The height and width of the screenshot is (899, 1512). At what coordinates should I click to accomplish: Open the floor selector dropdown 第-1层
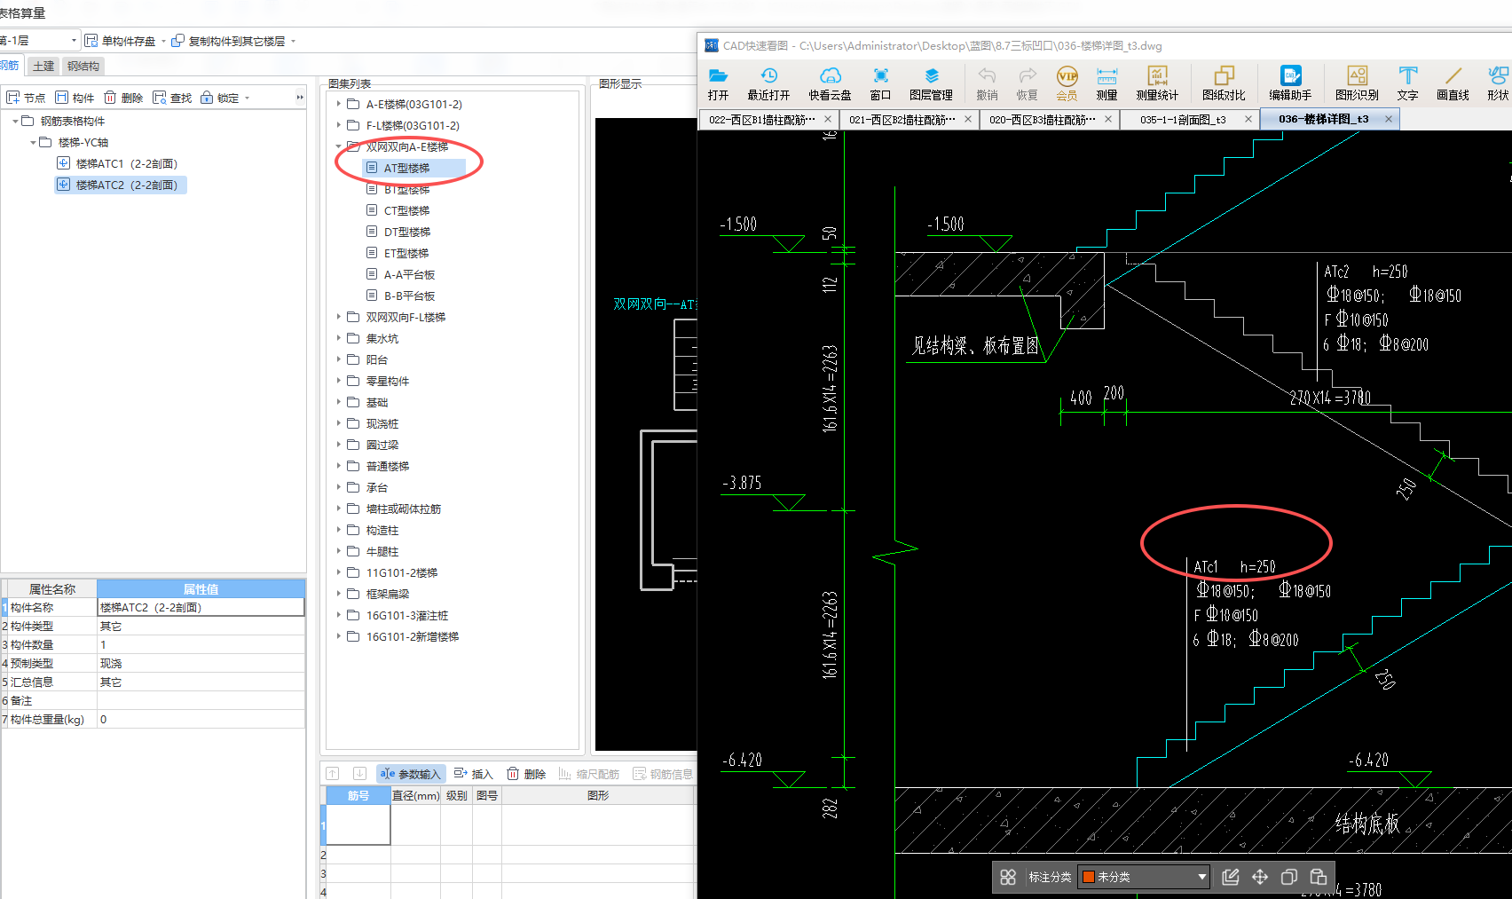[x=74, y=41]
